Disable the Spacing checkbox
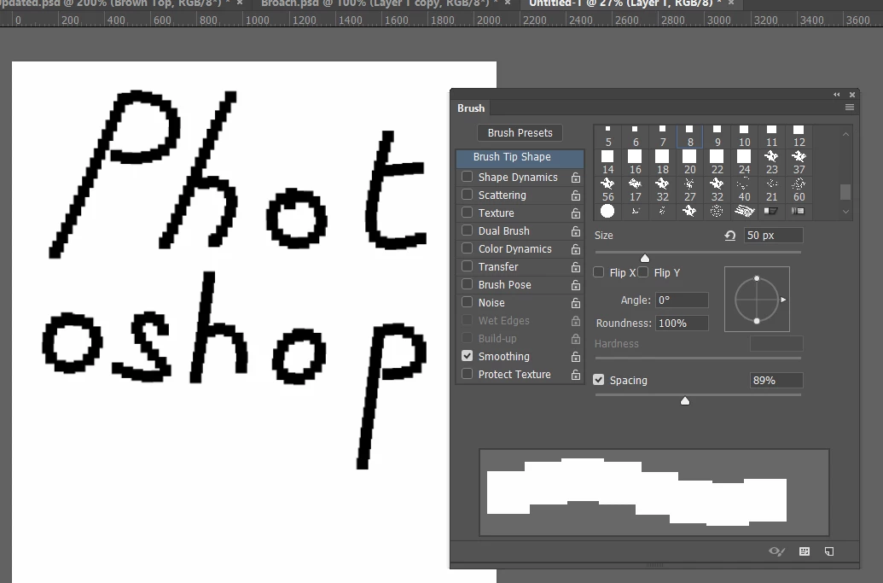Screen dimensions: 883x583 [x=599, y=380]
